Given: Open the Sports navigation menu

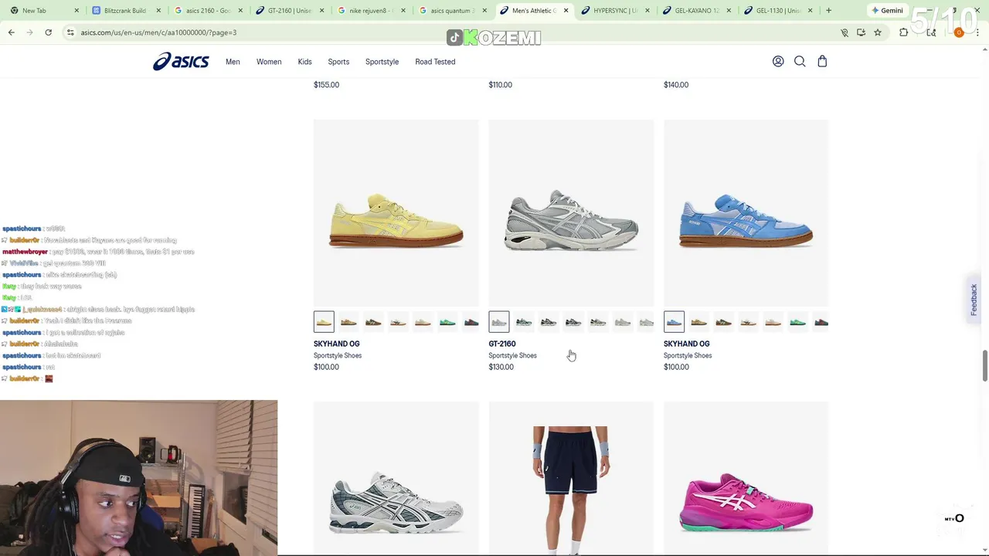Looking at the screenshot, I should click(x=338, y=62).
